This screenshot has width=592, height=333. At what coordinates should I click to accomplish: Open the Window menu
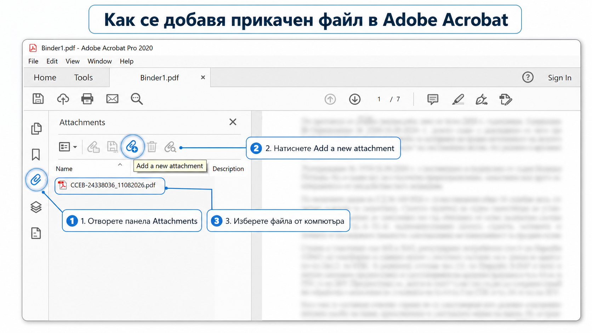point(99,61)
